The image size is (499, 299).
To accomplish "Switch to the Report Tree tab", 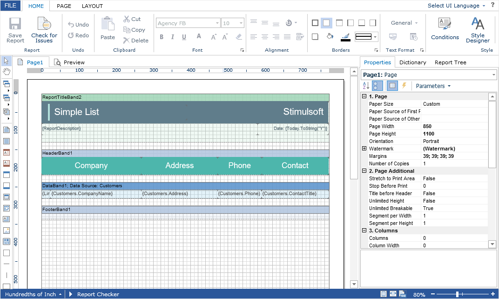I will [450, 62].
